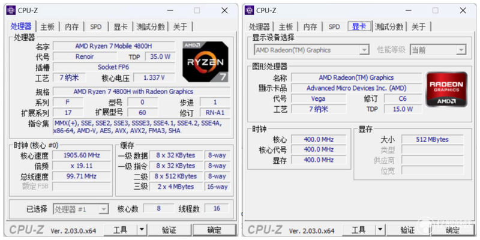Switch to 内存 tab in left window
The width and height of the screenshot is (480, 240).
[72, 27]
